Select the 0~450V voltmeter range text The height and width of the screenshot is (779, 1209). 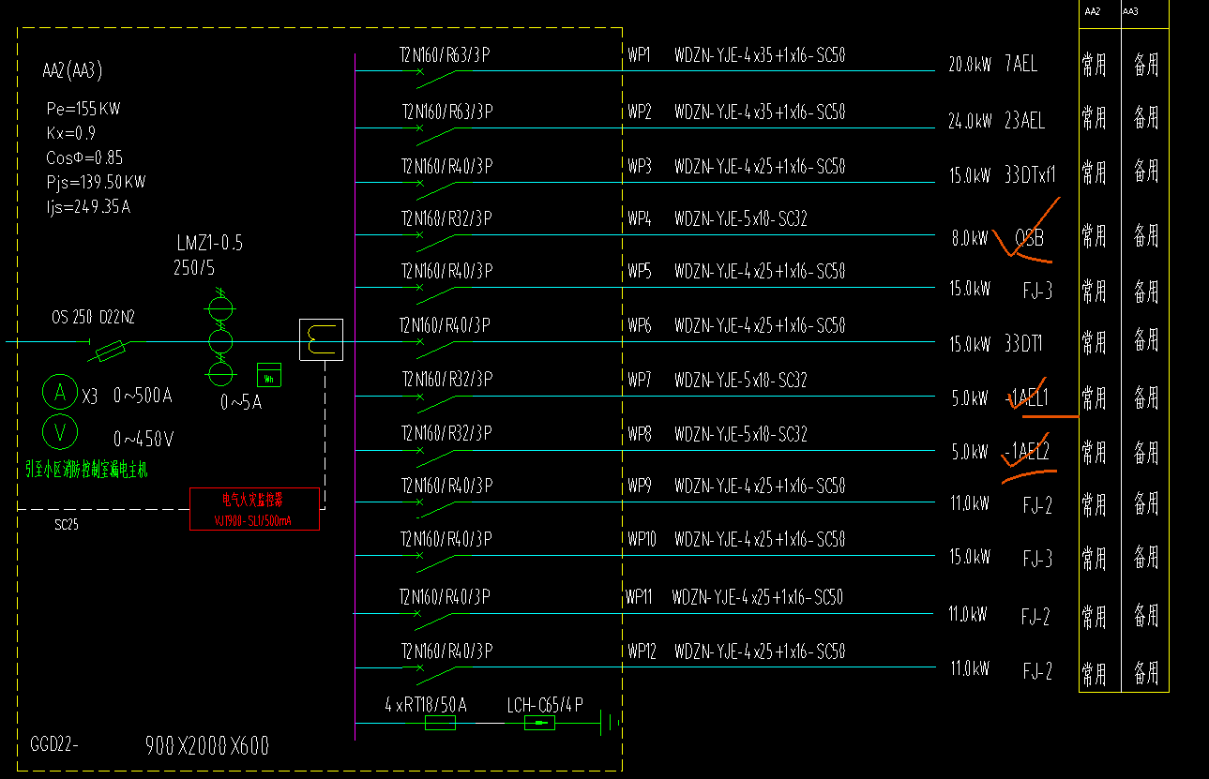click(144, 439)
